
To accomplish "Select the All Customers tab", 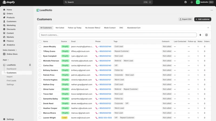I will tap(46, 28).
